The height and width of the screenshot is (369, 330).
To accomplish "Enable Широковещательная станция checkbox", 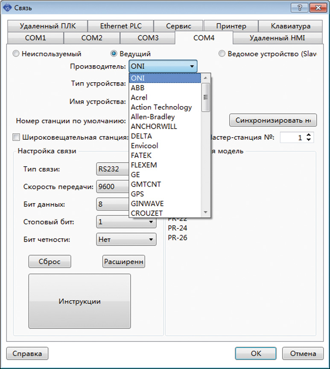I will click(16, 138).
